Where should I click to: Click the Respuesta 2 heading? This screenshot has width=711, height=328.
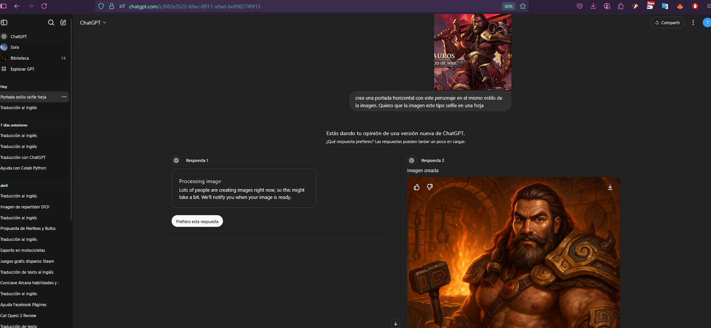click(x=433, y=160)
